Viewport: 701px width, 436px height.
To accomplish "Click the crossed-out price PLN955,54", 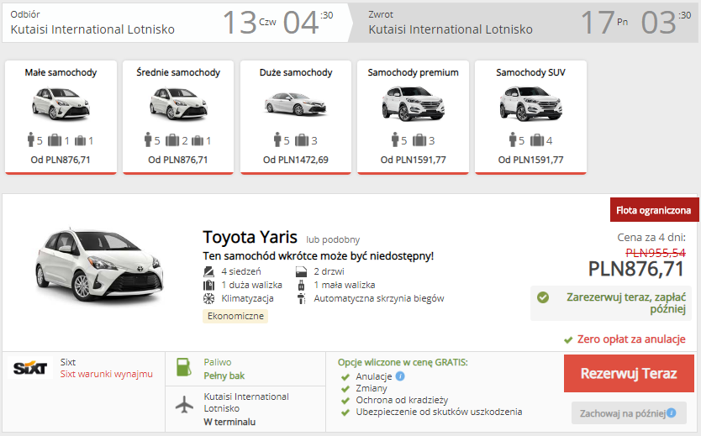I will [x=656, y=253].
